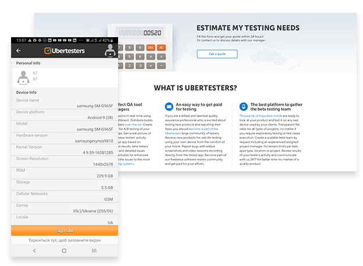This screenshot has width=363, height=266.
Task: Click the 'easy way to get paid' icon
Action: tap(168, 106)
